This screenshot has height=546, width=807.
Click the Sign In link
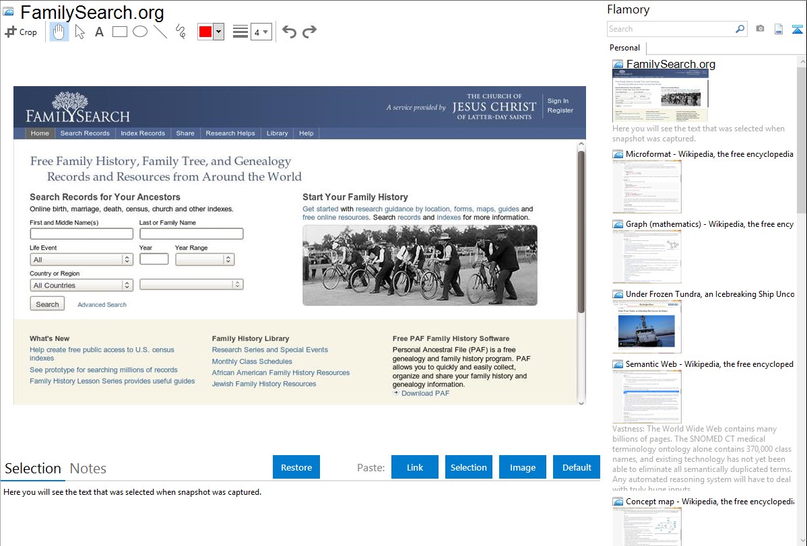point(558,101)
